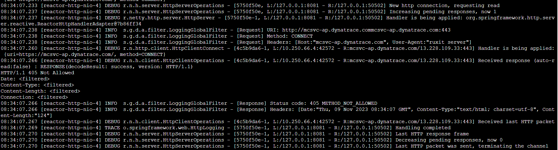
Task: Click the 'Content-Length: <filtered>' header line
Action: coord(40,91)
